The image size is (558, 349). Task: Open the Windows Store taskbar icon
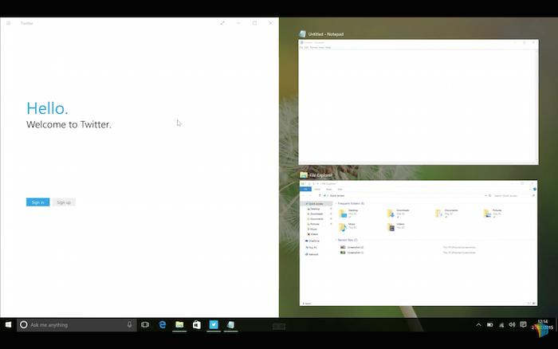click(x=196, y=325)
